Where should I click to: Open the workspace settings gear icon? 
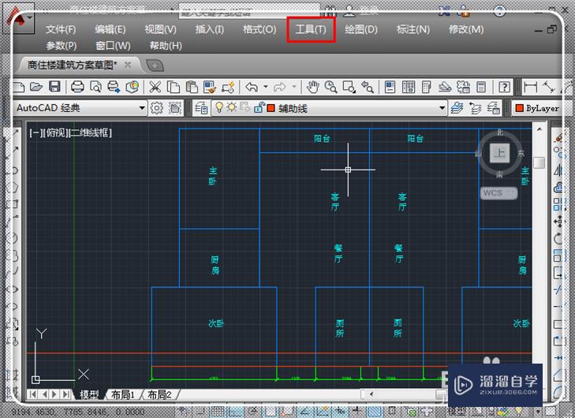[x=157, y=108]
